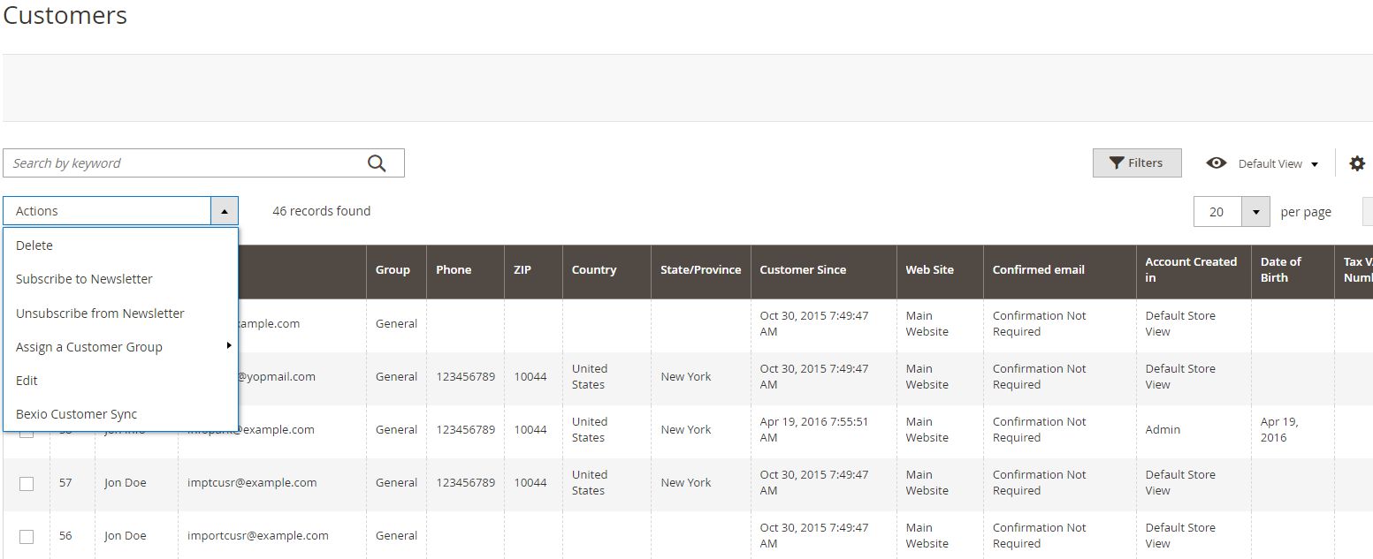The height and width of the screenshot is (559, 1373).
Task: Sort by the Customer Since column header
Action: 803,270
